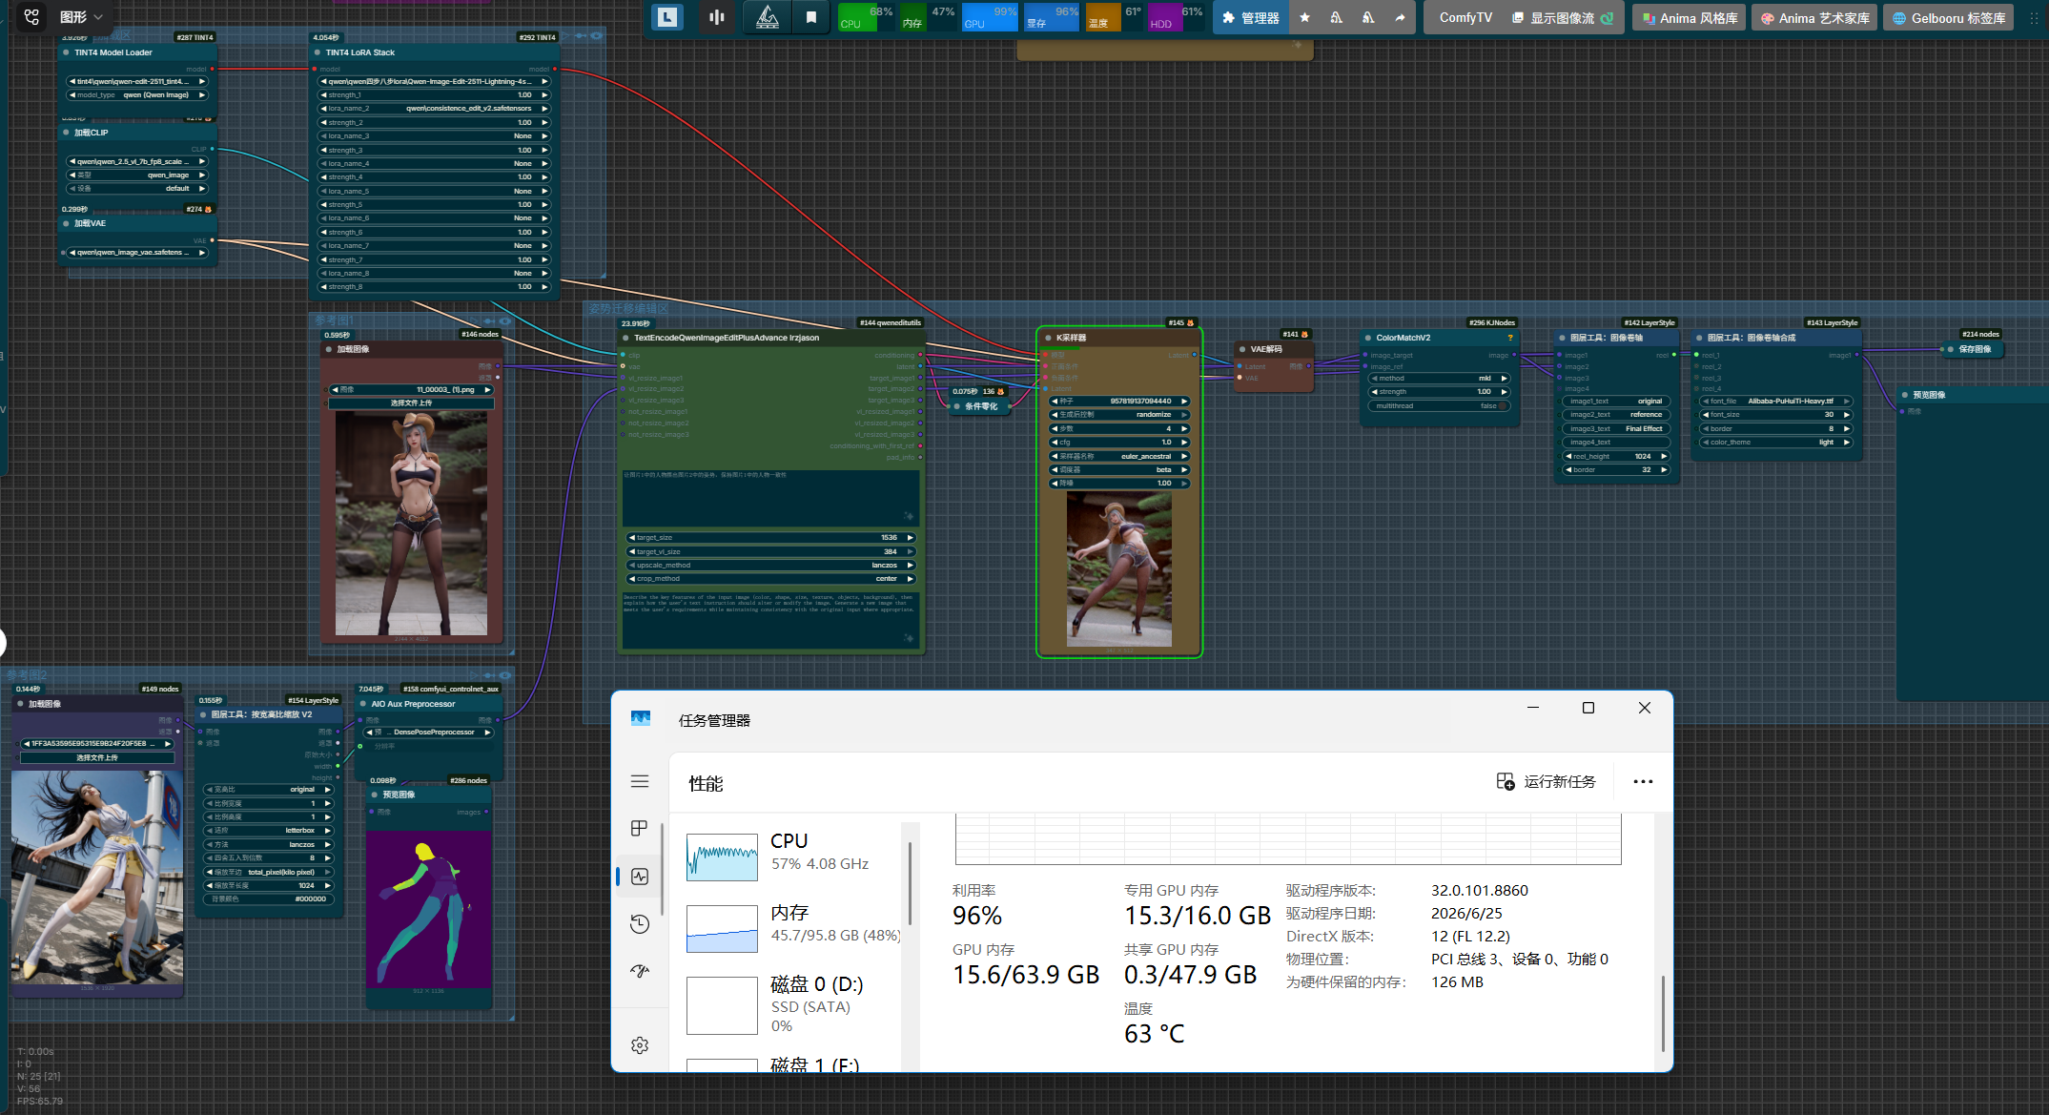Click strength 1.00 slider in ColorMatchV2

click(1439, 392)
